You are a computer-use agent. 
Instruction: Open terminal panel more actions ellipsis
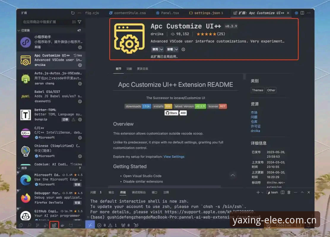pyautogui.click(x=296, y=193)
